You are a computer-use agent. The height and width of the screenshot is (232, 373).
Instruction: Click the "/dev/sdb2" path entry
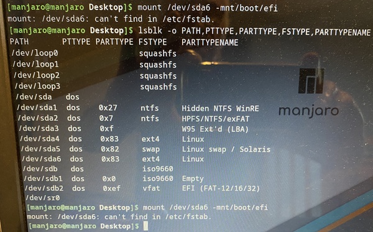44,188
